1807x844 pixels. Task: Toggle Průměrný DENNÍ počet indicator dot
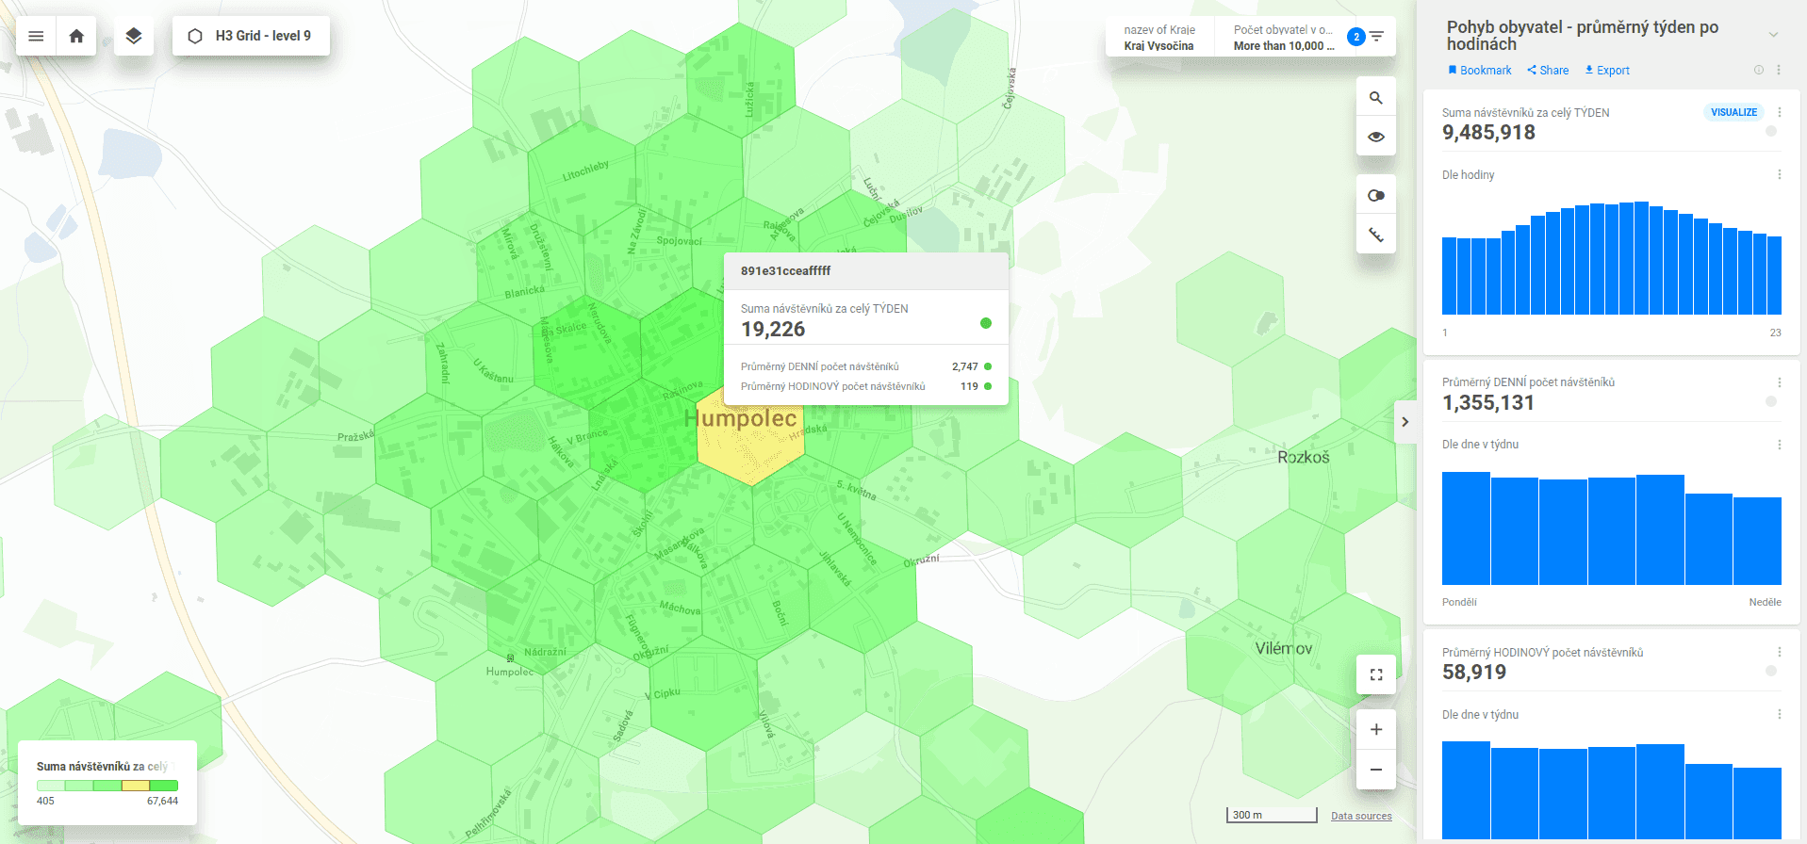click(x=1771, y=401)
